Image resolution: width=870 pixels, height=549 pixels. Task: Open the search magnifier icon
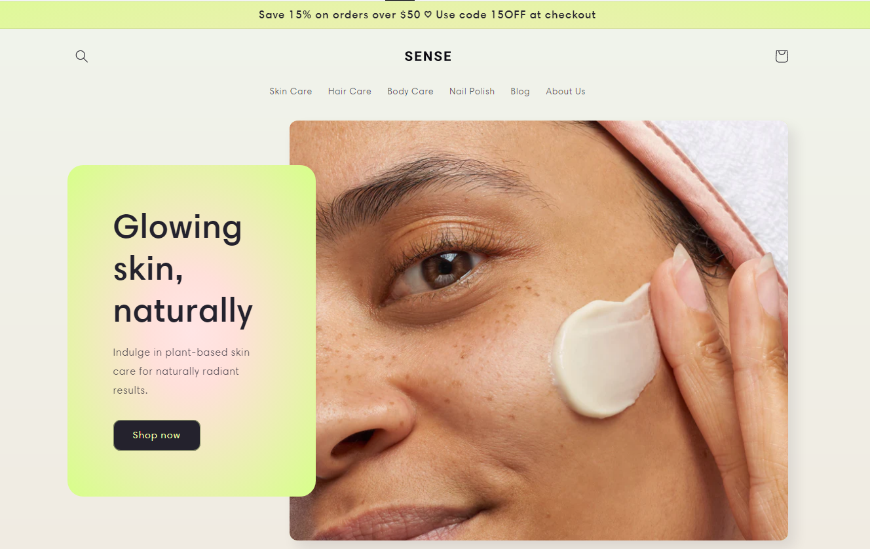click(x=81, y=56)
